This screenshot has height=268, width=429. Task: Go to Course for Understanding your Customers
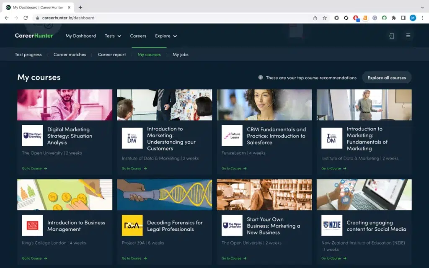(x=134, y=168)
